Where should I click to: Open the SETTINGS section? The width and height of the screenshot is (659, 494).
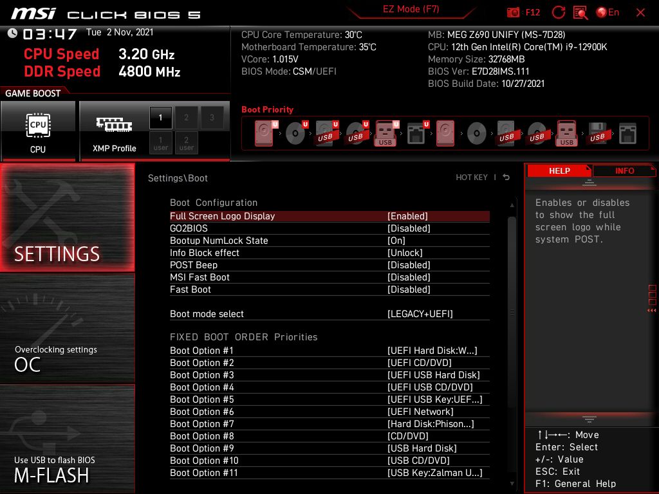click(67, 217)
